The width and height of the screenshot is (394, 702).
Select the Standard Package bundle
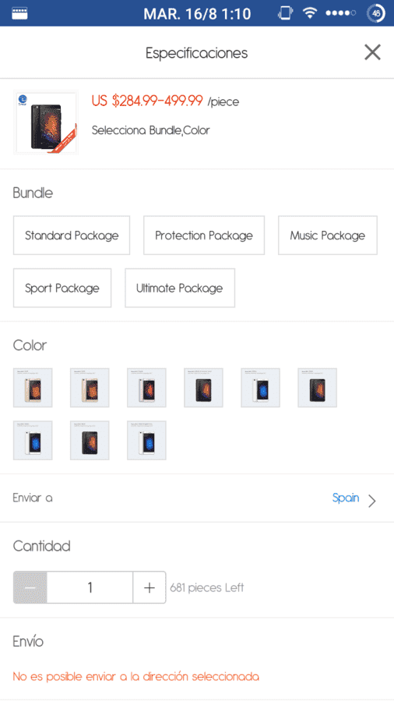[x=72, y=236]
